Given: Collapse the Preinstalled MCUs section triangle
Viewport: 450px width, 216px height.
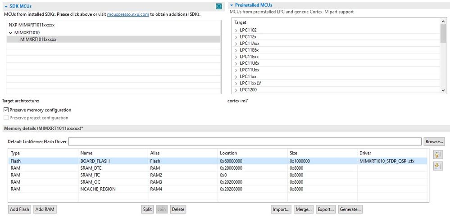Looking at the screenshot, I should [232, 5].
